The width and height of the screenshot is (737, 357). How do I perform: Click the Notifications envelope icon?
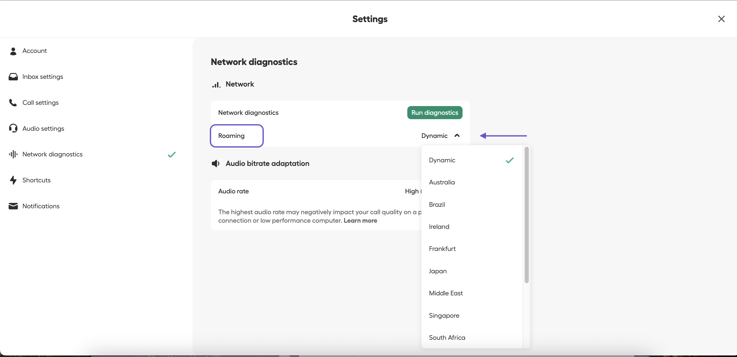click(13, 206)
